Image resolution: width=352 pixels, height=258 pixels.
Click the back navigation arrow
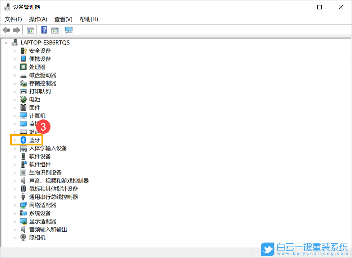(x=6, y=30)
